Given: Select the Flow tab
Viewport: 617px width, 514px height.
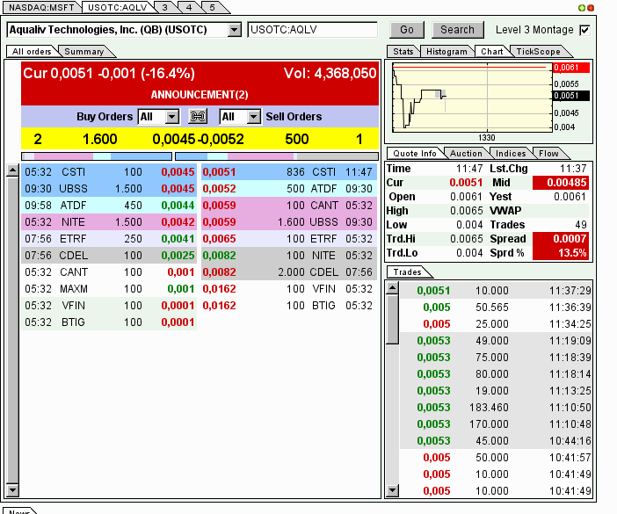Looking at the screenshot, I should [x=548, y=154].
